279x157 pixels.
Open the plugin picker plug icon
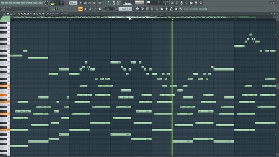(x=167, y=9)
